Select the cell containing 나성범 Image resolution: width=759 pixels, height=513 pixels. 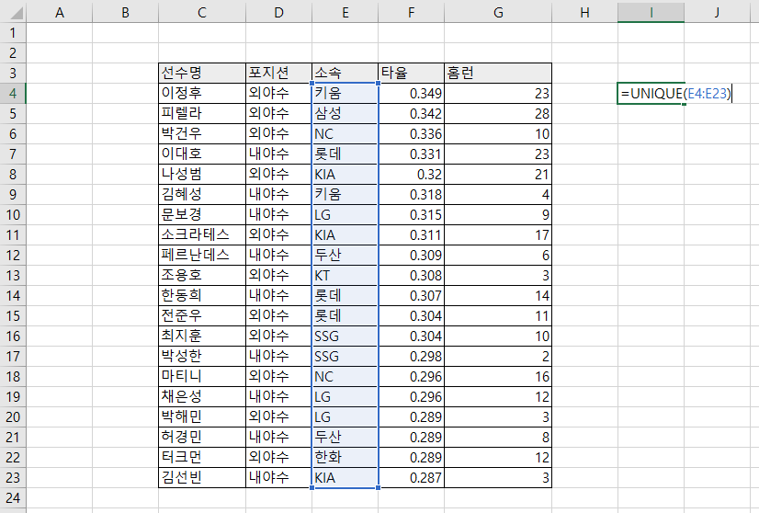202,175
